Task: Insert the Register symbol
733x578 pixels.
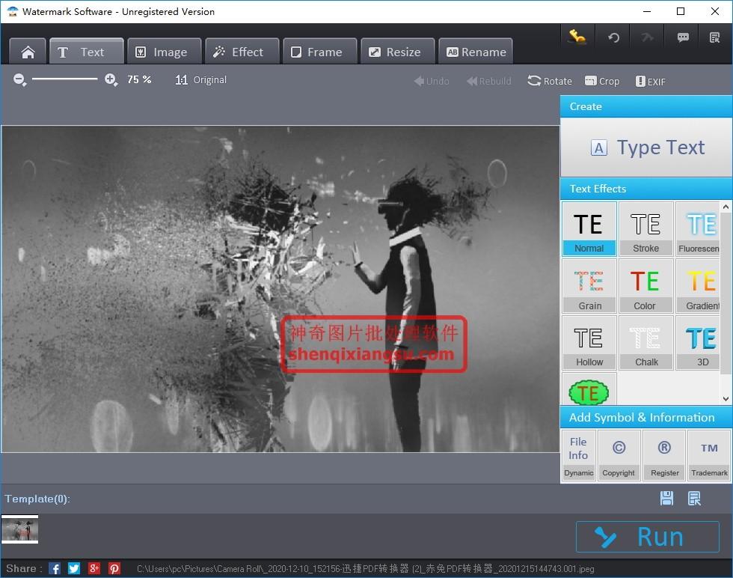Action: click(664, 455)
